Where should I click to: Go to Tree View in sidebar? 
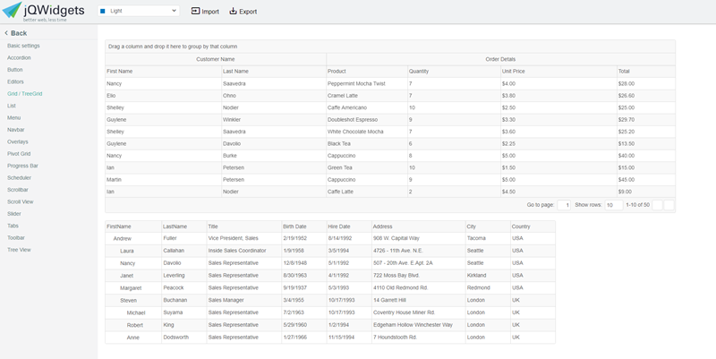(x=19, y=250)
